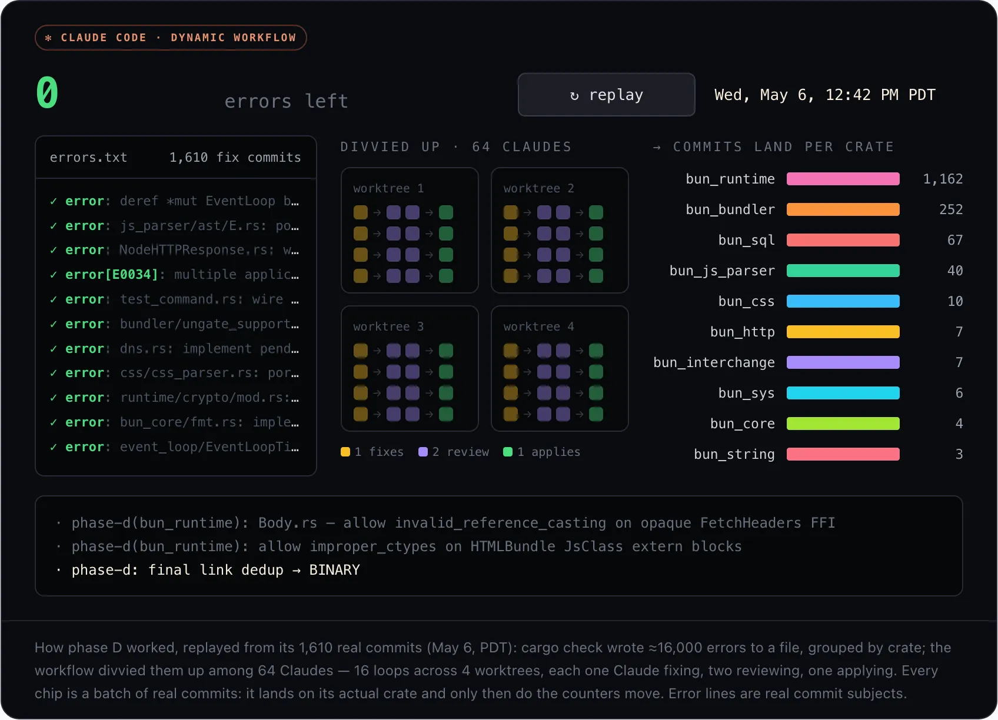Select the Claude Code Dynamic Workflow badge
The height and width of the screenshot is (720, 998).
(171, 38)
